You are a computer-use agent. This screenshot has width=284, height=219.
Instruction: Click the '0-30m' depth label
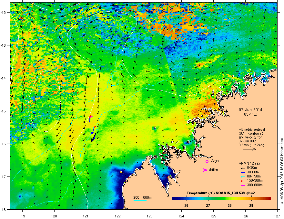252,168
